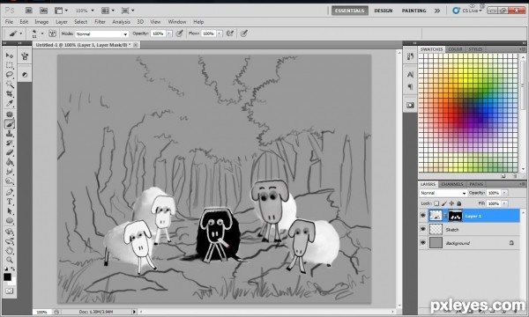The width and height of the screenshot is (529, 317).
Task: Hide the Sketch layer
Action: [422, 229]
